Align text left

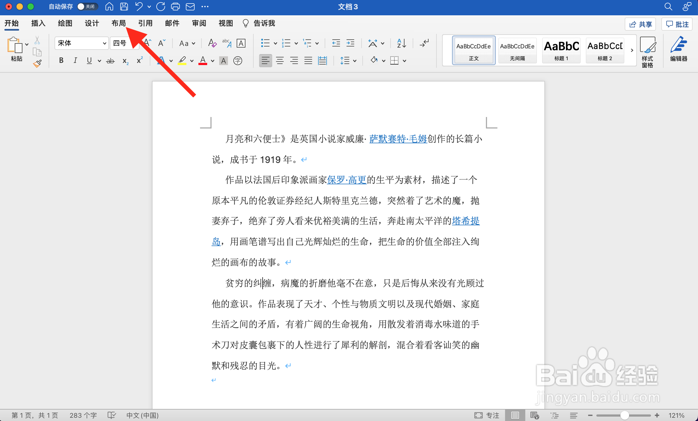pyautogui.click(x=265, y=60)
